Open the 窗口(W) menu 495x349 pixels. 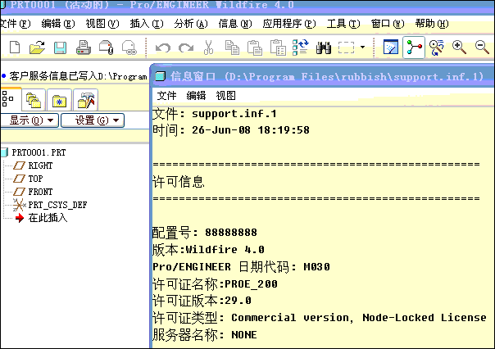(x=388, y=24)
